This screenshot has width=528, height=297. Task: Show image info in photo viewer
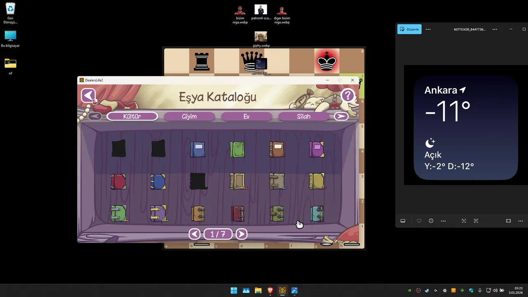pos(431,221)
